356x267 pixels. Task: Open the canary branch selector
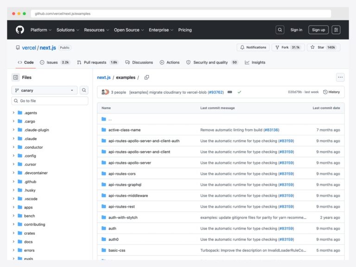click(44, 90)
